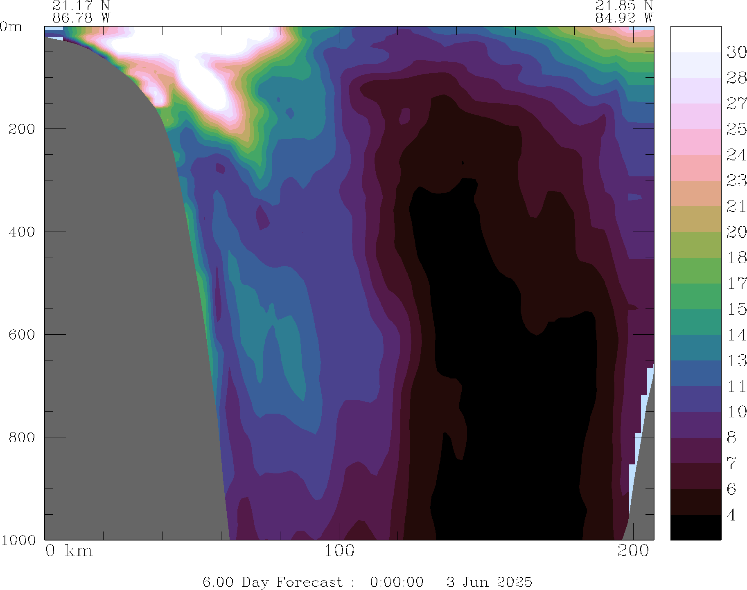Select the 600 depth axis label
The width and height of the screenshot is (747, 590).
pyautogui.click(x=22, y=334)
